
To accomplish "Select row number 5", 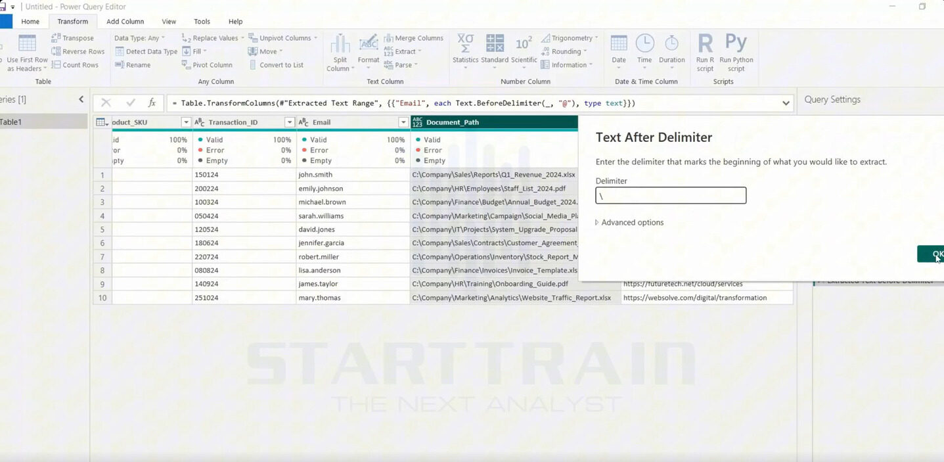I will (102, 229).
